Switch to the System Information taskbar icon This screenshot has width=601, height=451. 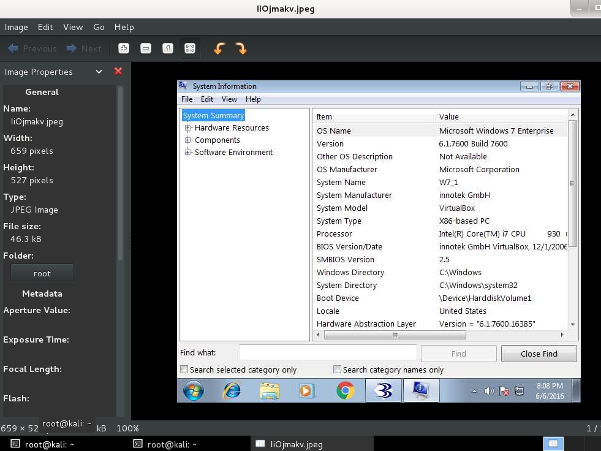pos(420,390)
